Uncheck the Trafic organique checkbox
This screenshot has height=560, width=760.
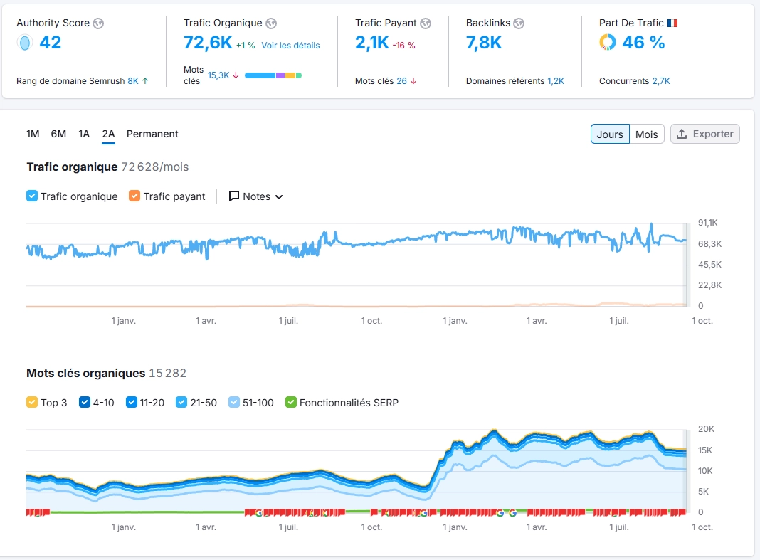click(32, 196)
